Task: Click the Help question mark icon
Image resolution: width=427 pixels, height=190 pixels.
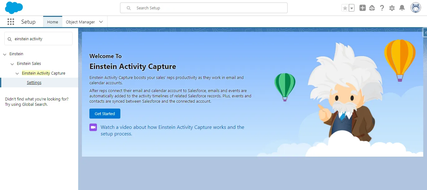Action: click(382, 8)
